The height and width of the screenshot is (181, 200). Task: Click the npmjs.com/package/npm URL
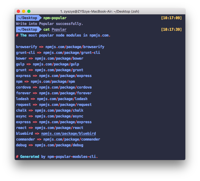[53, 81]
